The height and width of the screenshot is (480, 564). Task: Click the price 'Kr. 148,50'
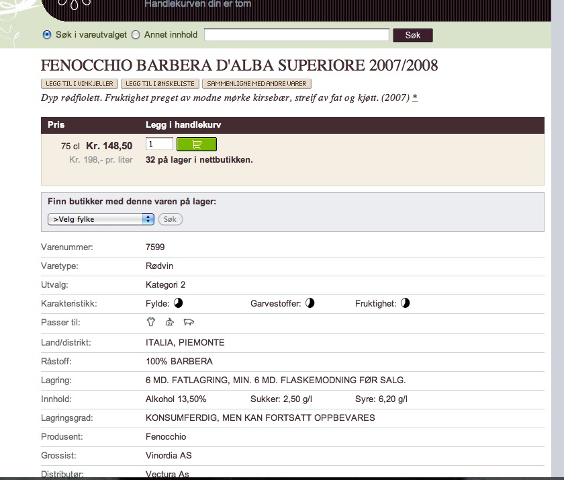pyautogui.click(x=109, y=146)
